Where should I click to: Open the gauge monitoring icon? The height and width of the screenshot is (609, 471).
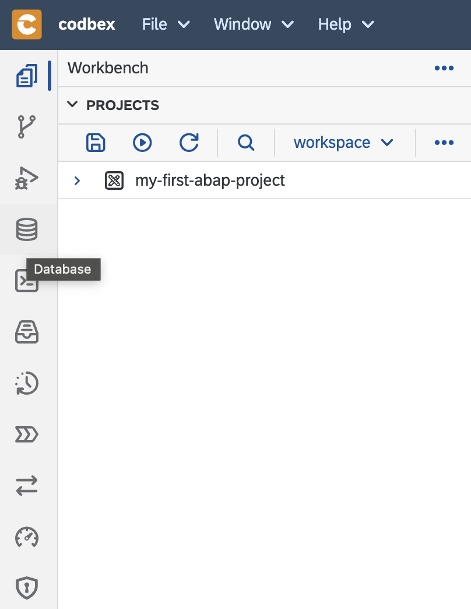(x=27, y=537)
